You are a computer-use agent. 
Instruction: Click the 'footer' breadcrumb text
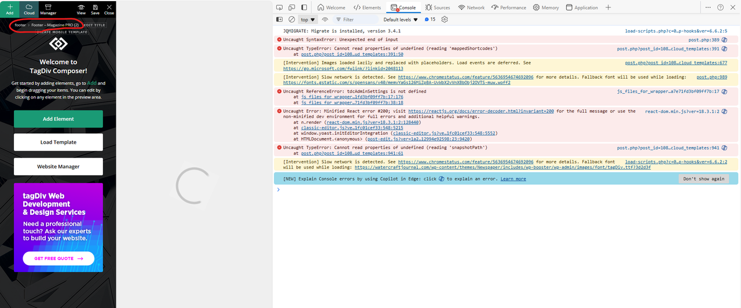20,25
